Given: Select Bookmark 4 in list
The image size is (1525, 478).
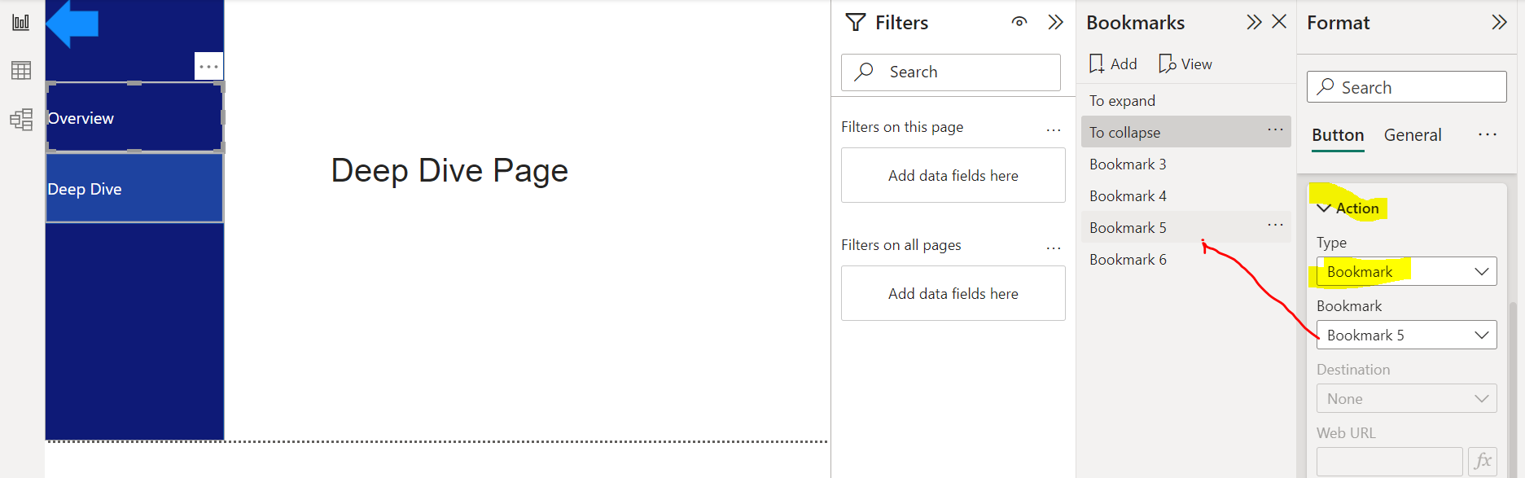Looking at the screenshot, I should coord(1186,195).
